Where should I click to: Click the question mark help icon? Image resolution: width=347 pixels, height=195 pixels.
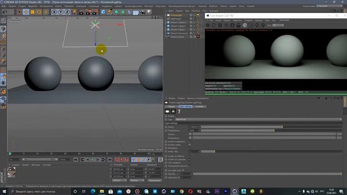[179, 112]
